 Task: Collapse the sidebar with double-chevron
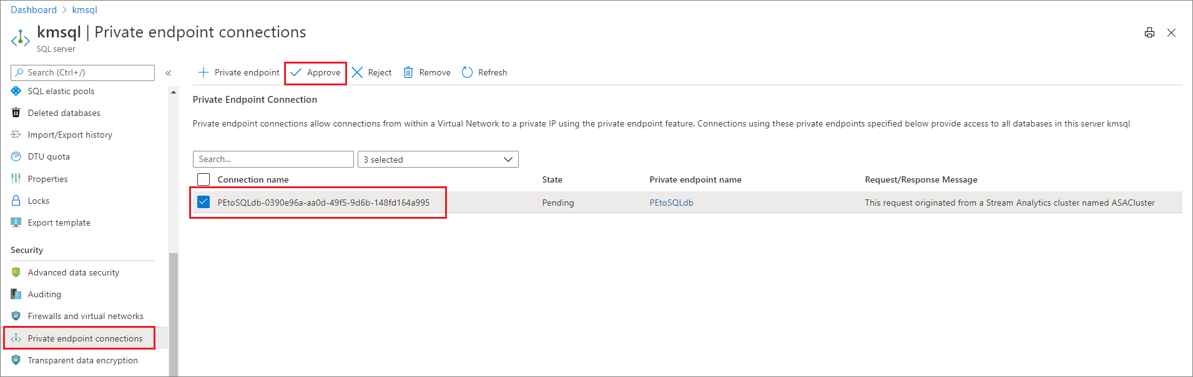pos(169,73)
